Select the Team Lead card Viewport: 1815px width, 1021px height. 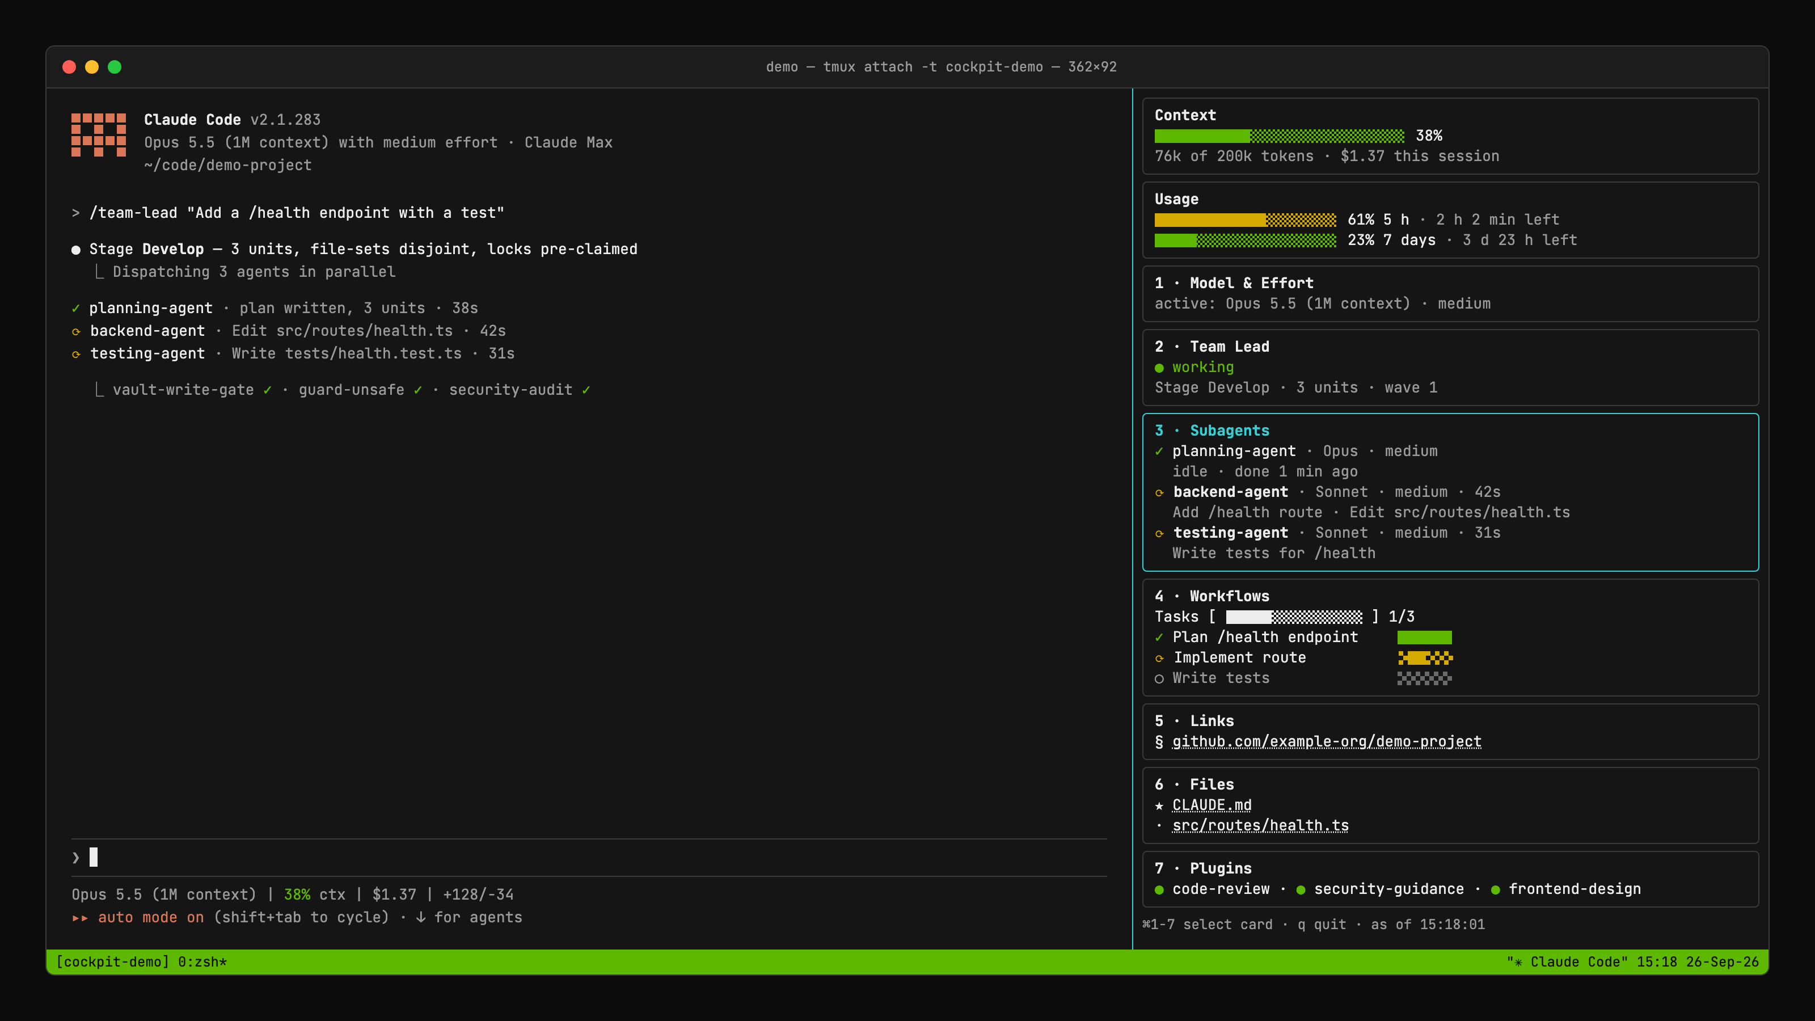(x=1450, y=368)
